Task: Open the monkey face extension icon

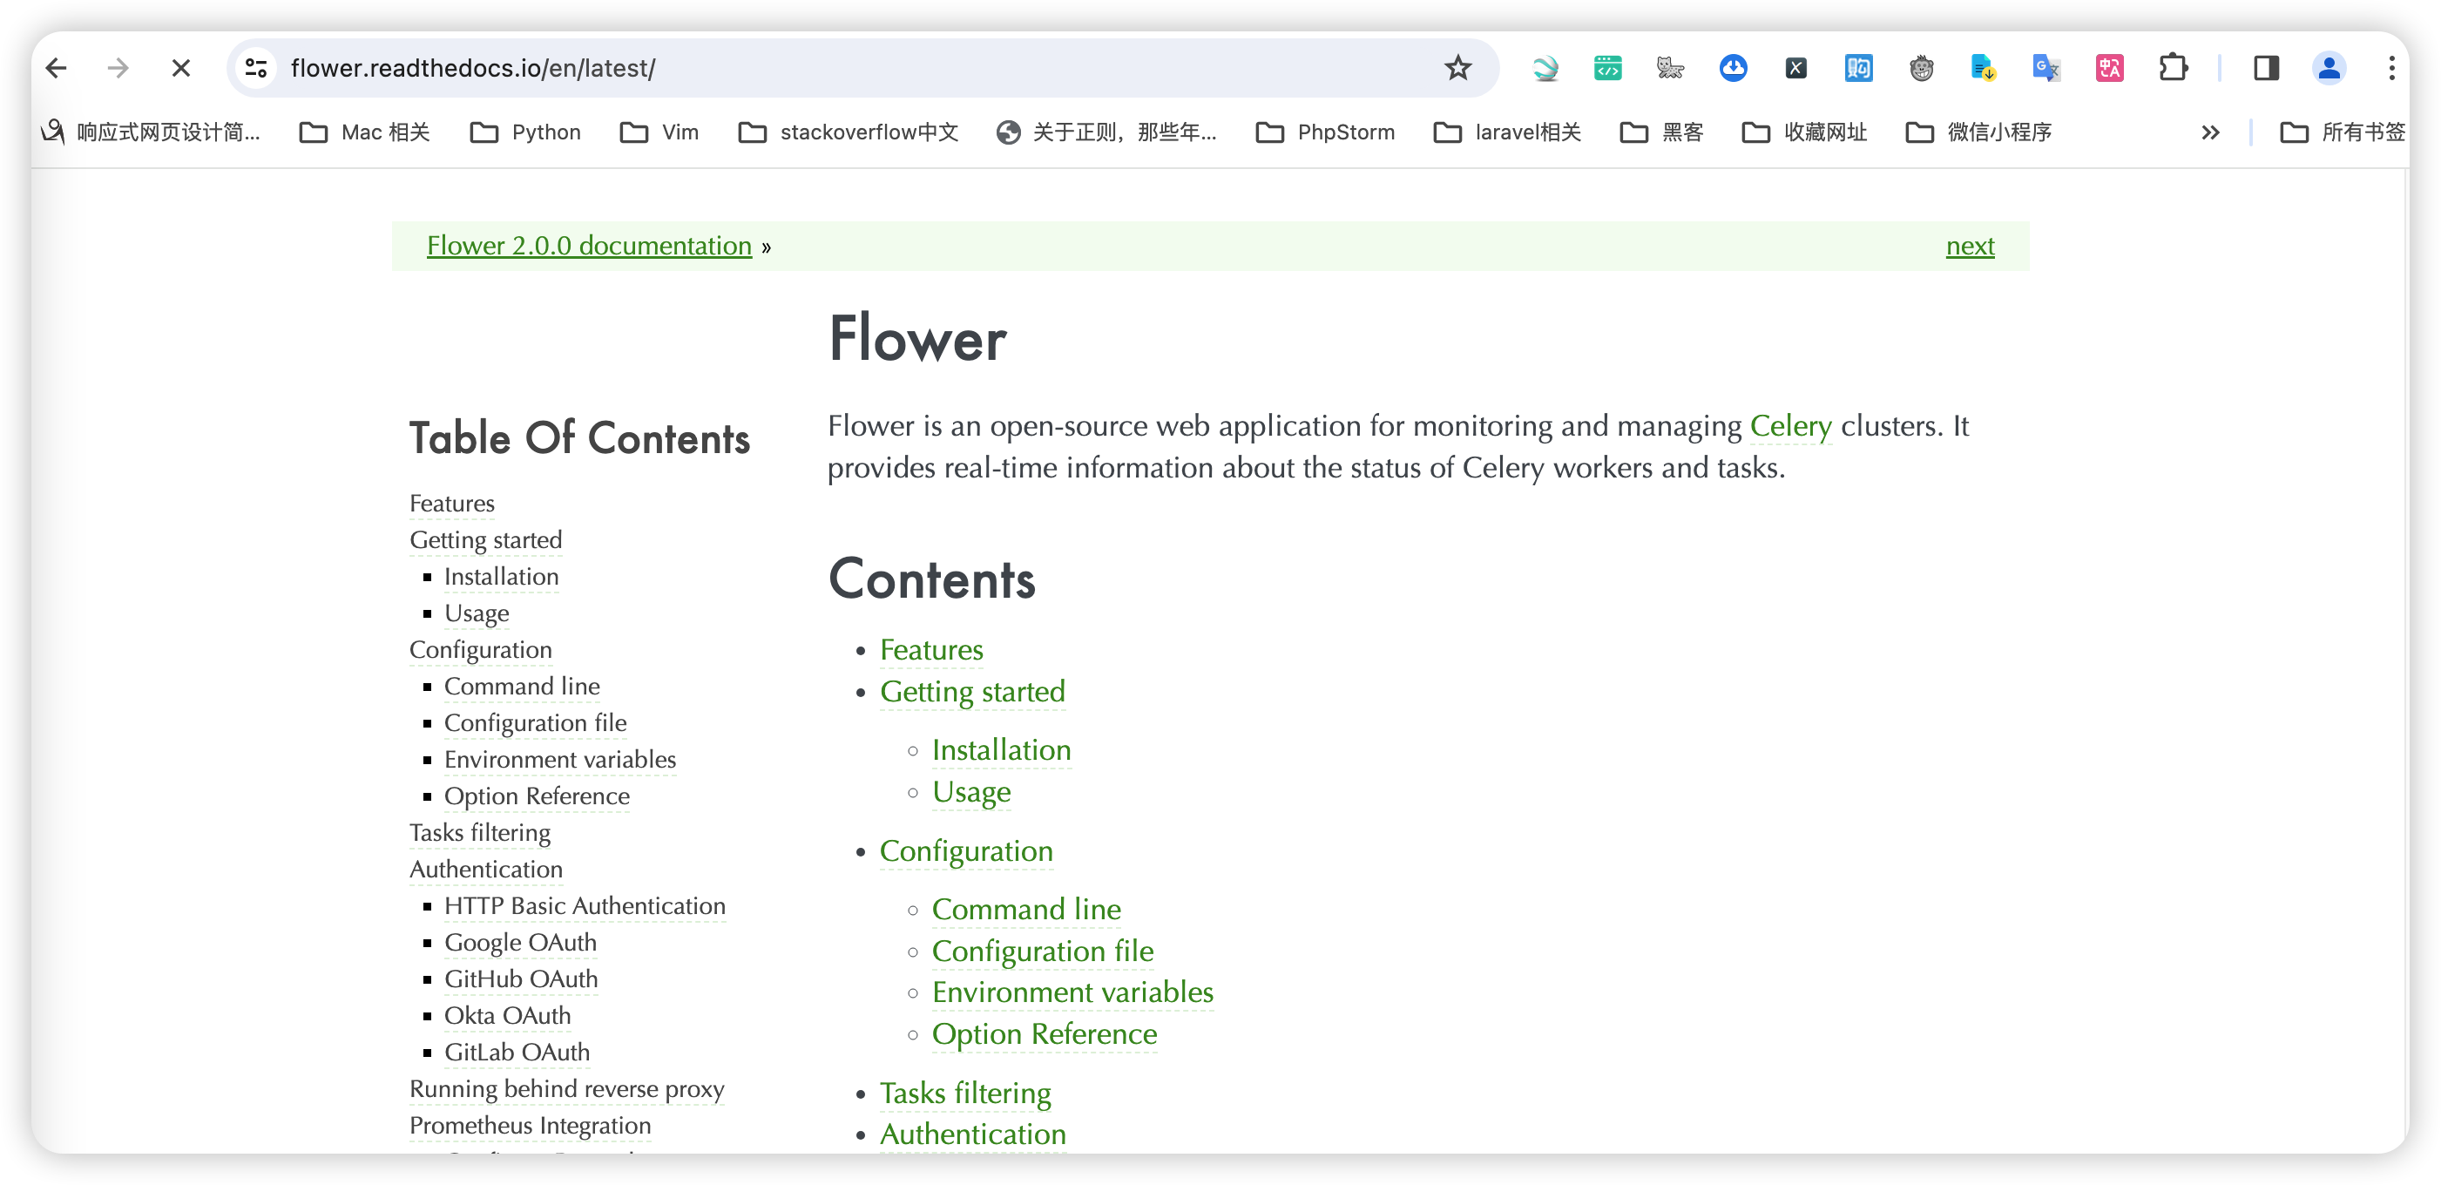Action: pyautogui.click(x=1921, y=68)
